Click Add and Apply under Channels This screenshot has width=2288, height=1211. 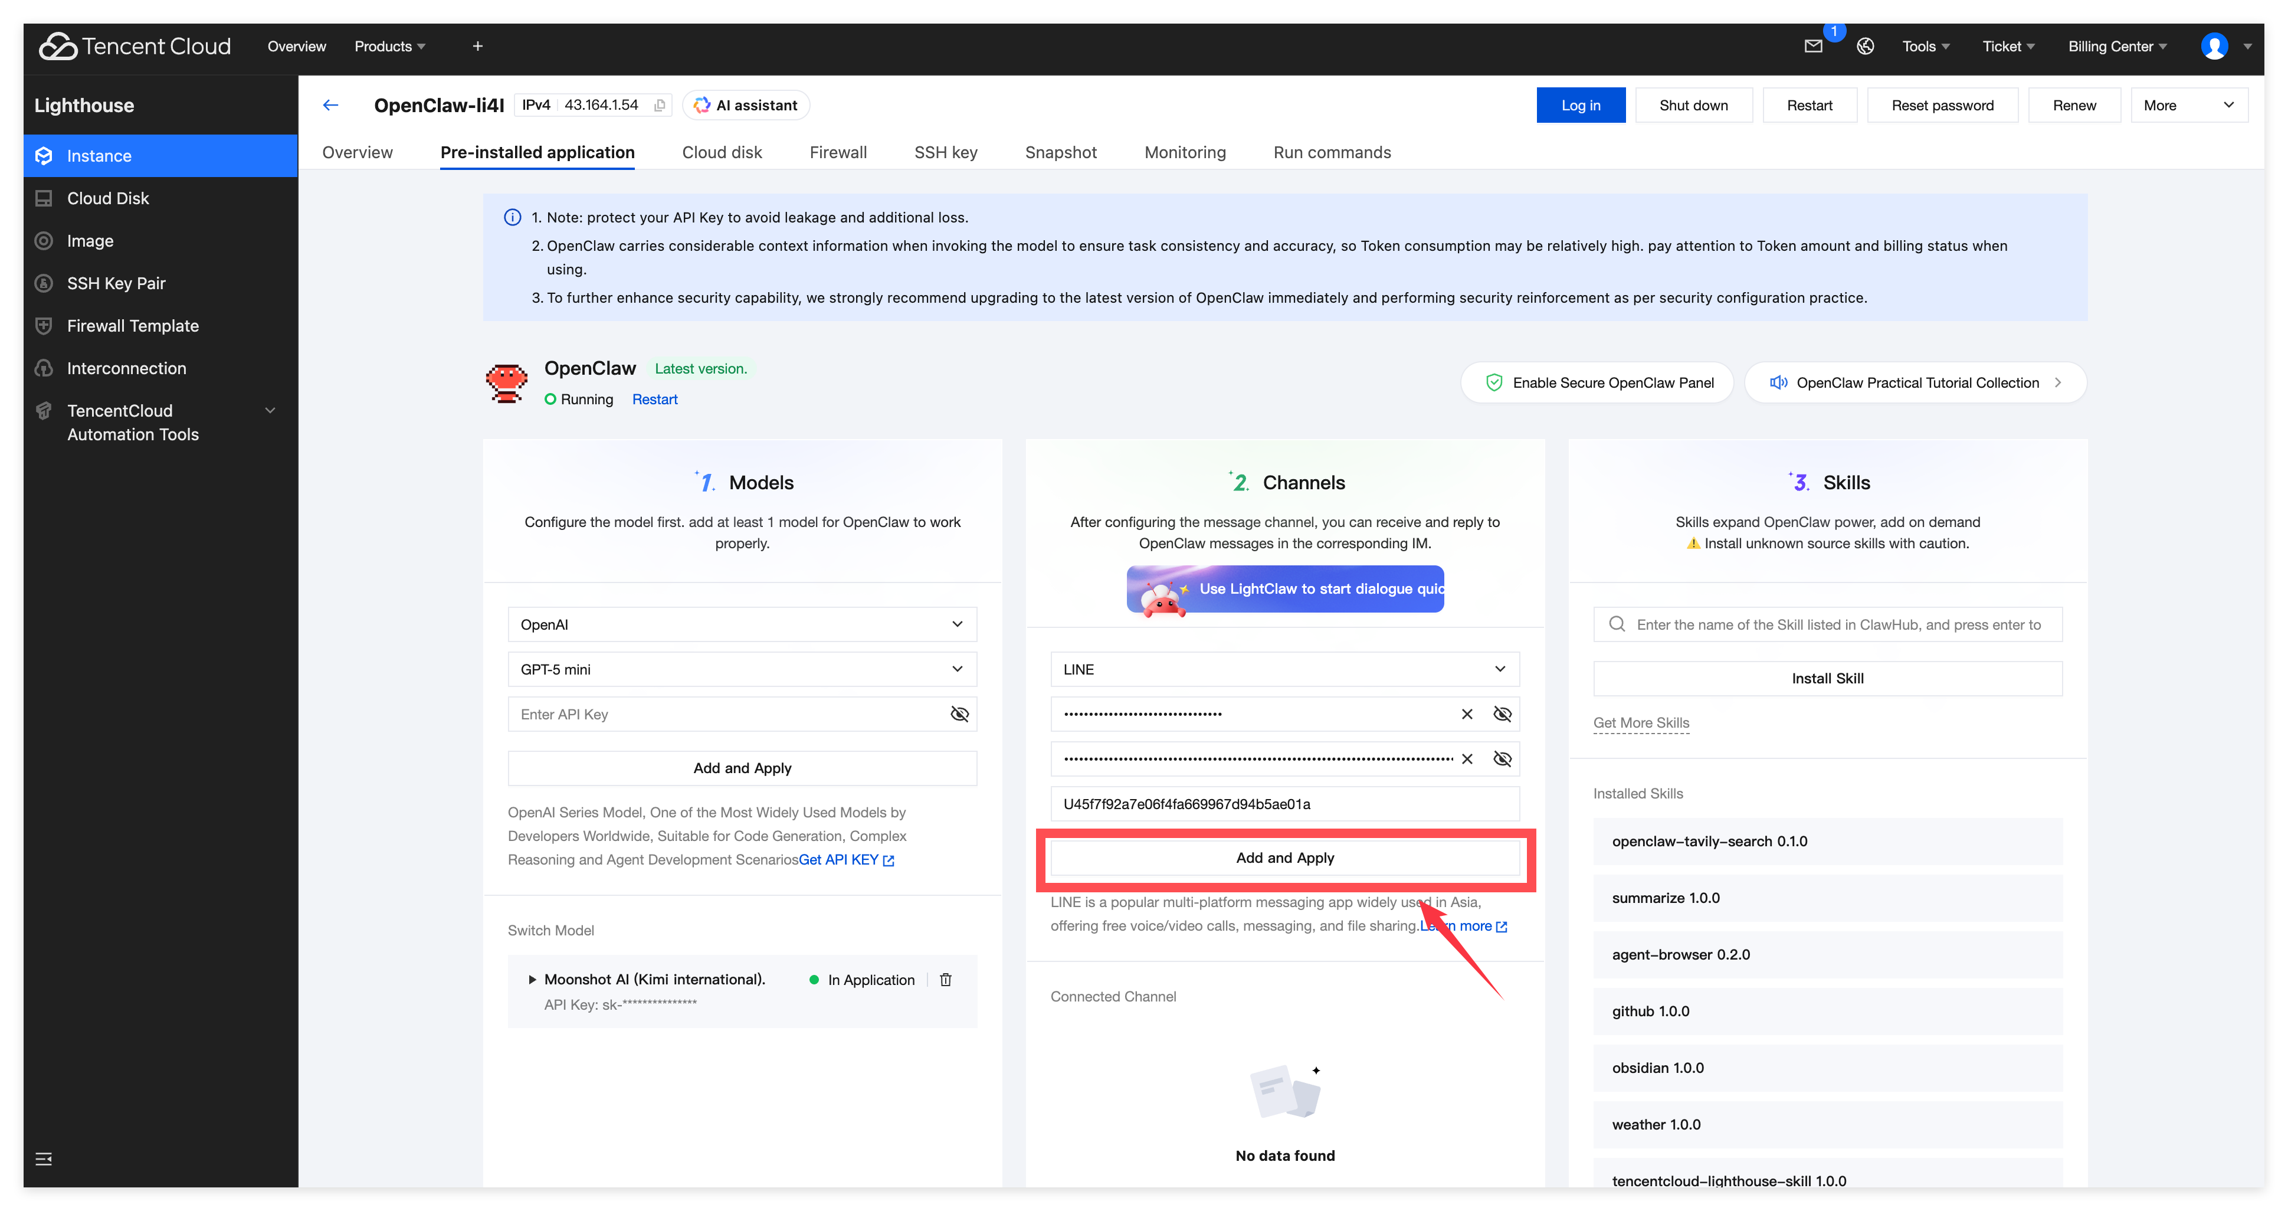1284,857
